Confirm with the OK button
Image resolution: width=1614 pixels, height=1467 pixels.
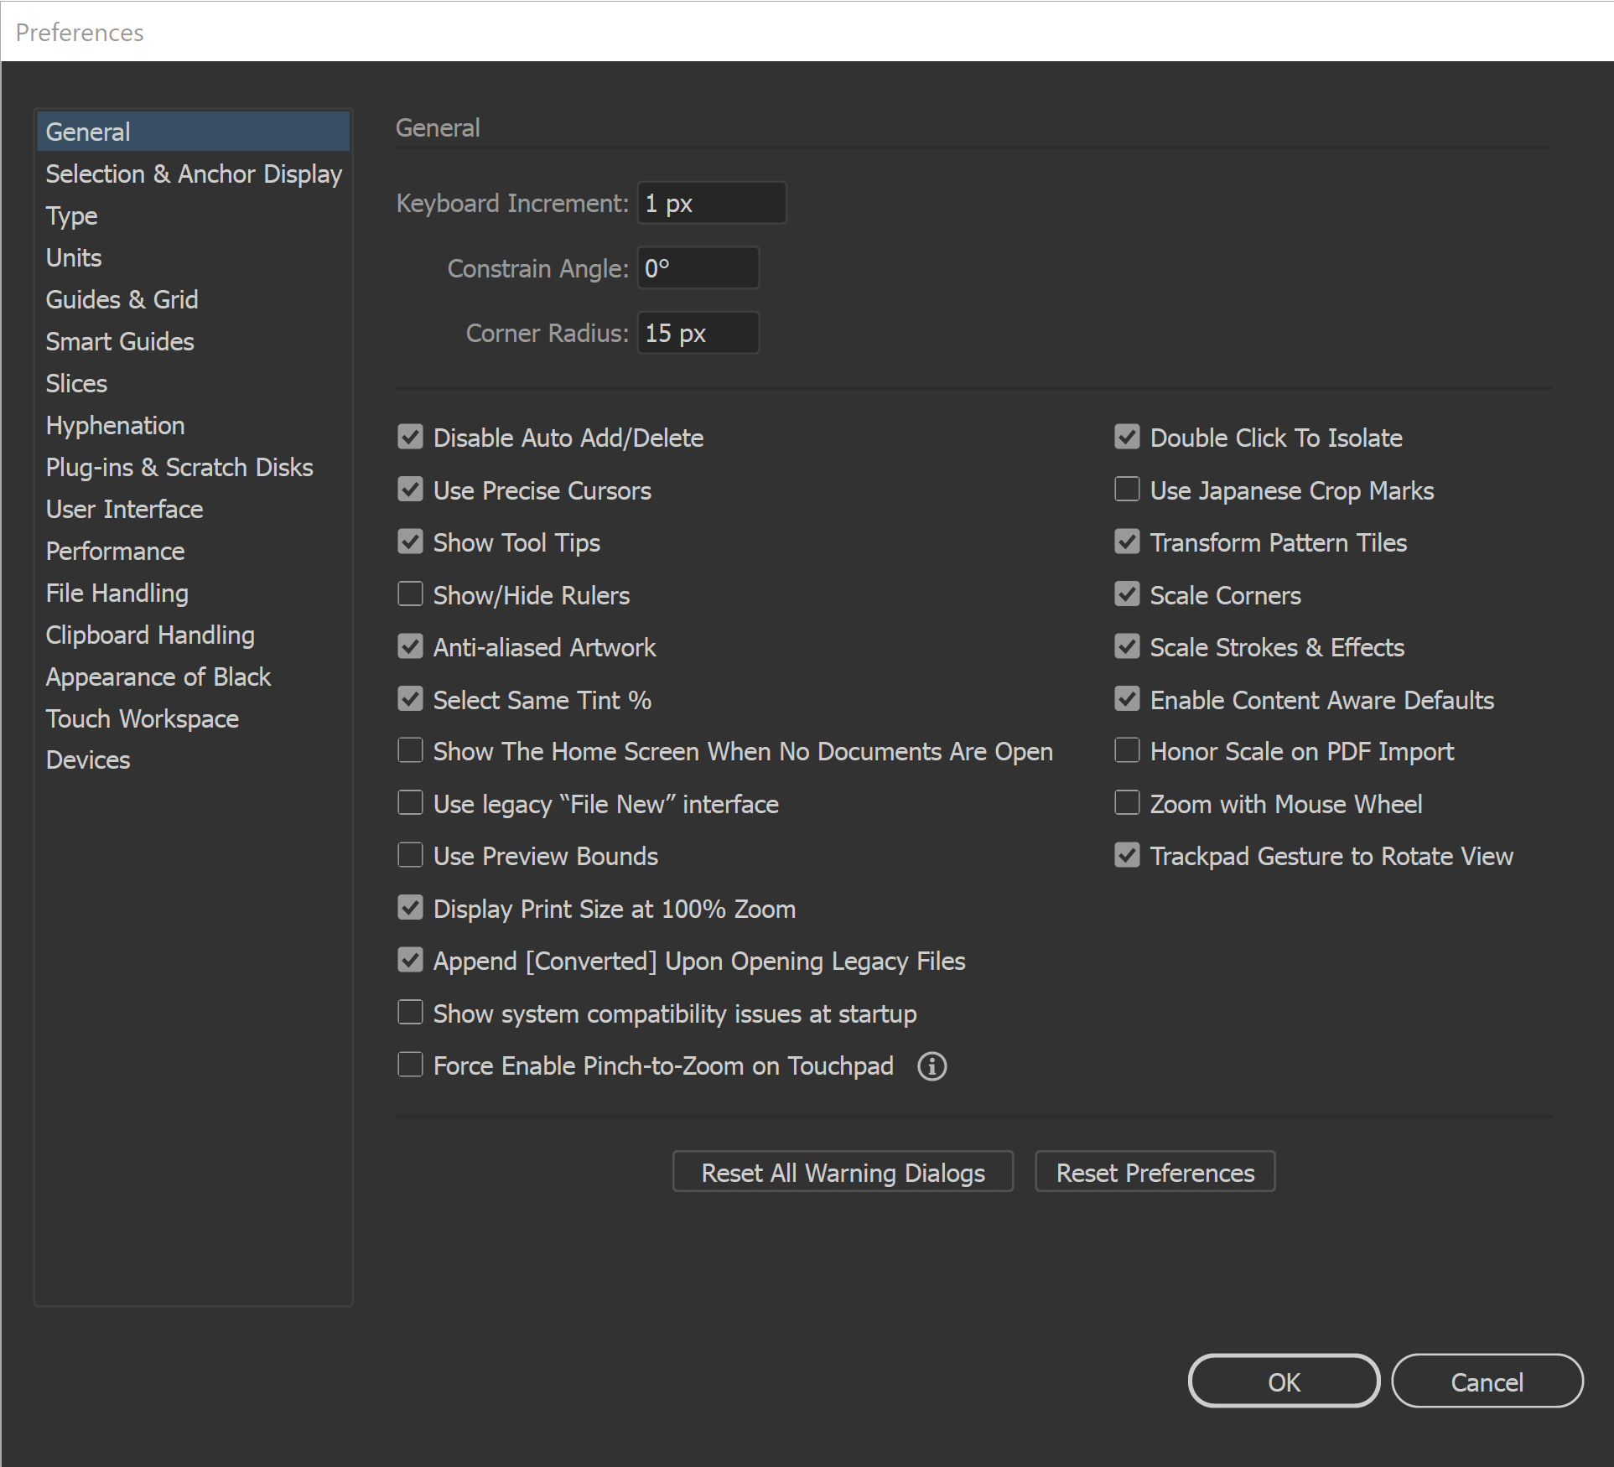(1284, 1381)
